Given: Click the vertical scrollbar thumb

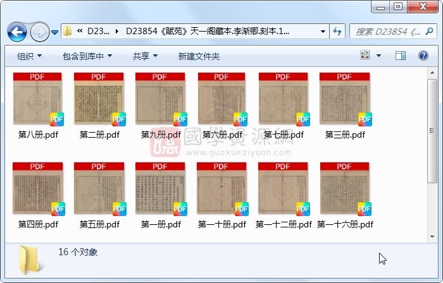Looking at the screenshot, I should point(432,131).
